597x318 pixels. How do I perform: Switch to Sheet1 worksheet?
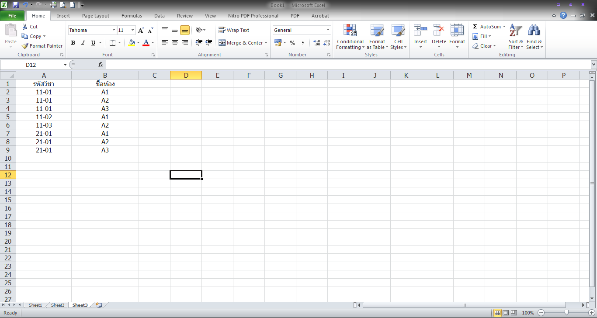point(35,305)
